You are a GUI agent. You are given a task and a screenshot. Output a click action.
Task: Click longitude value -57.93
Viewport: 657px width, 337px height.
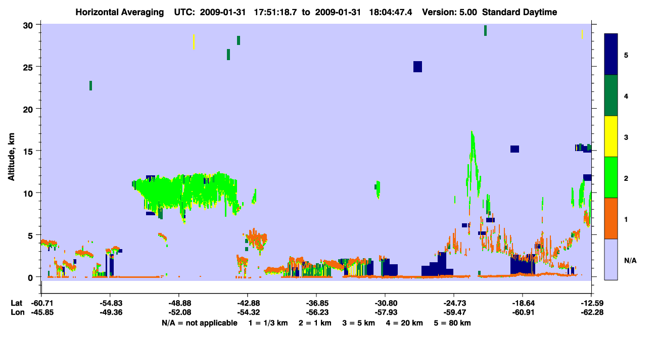385,312
